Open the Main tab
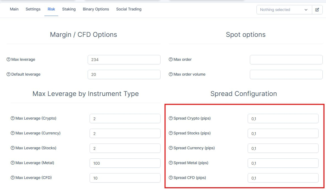The width and height of the screenshot is (326, 193). [x=14, y=9]
